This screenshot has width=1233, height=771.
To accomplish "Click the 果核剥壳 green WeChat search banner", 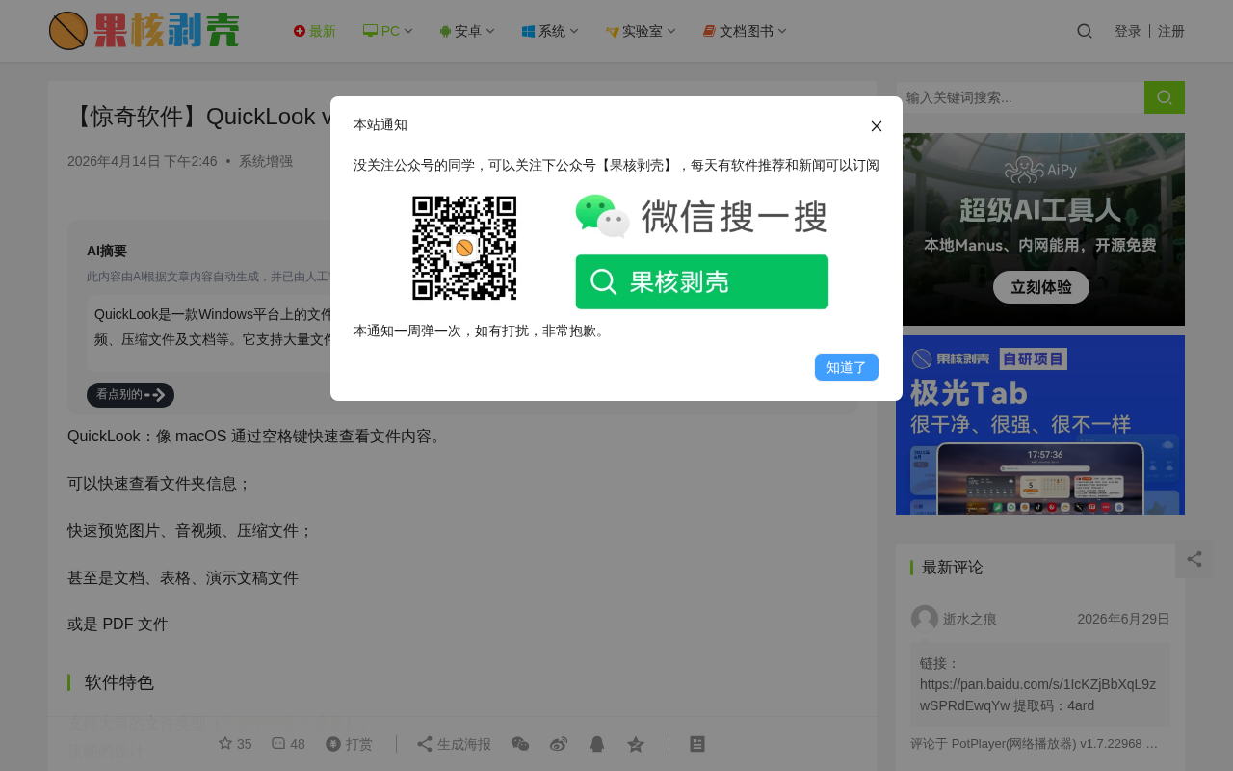I will click(x=702, y=281).
